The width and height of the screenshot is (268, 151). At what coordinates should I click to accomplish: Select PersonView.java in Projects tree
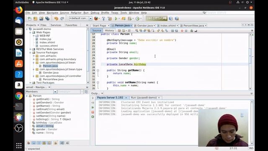pos(53,79)
